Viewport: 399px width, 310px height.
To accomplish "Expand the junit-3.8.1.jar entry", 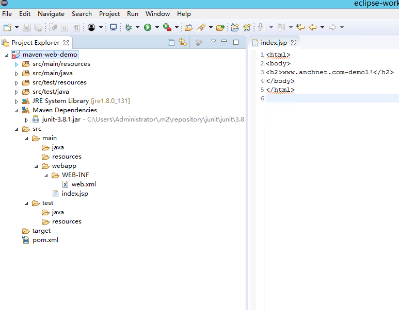I will [x=26, y=120].
